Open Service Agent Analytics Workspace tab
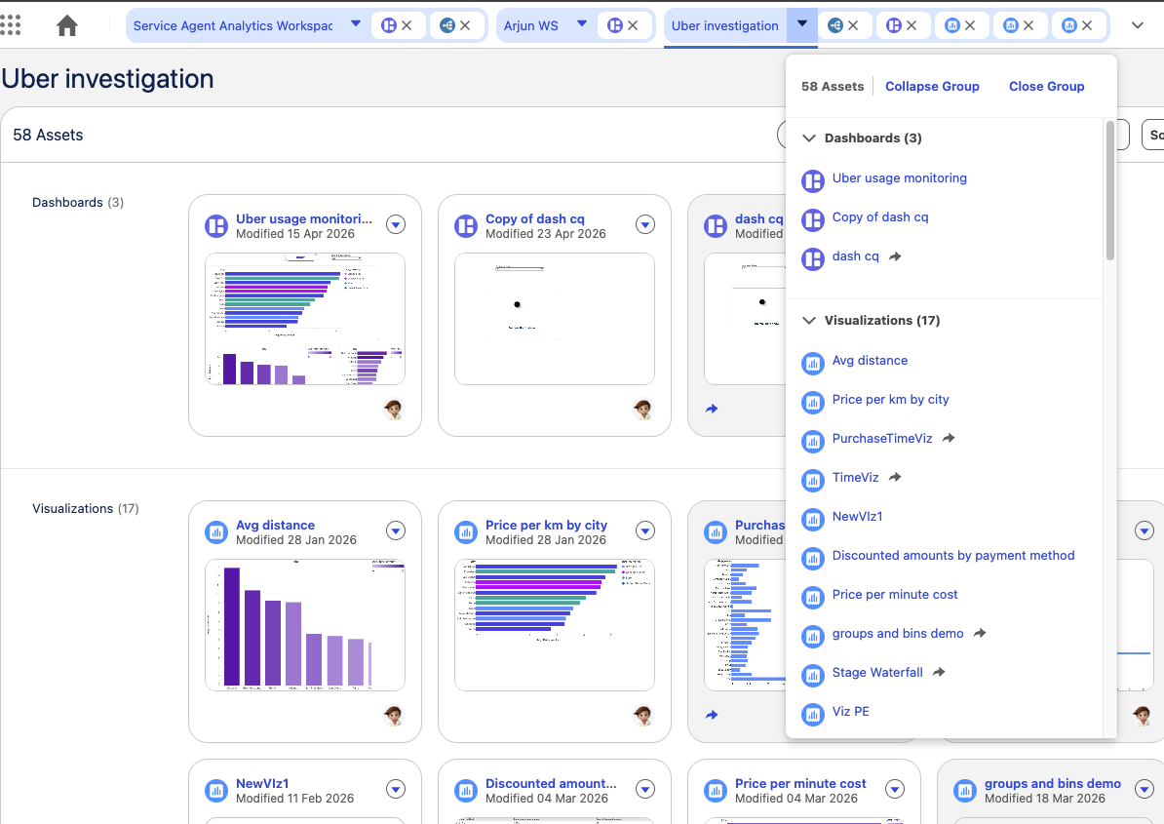This screenshot has width=1164, height=824. [232, 26]
